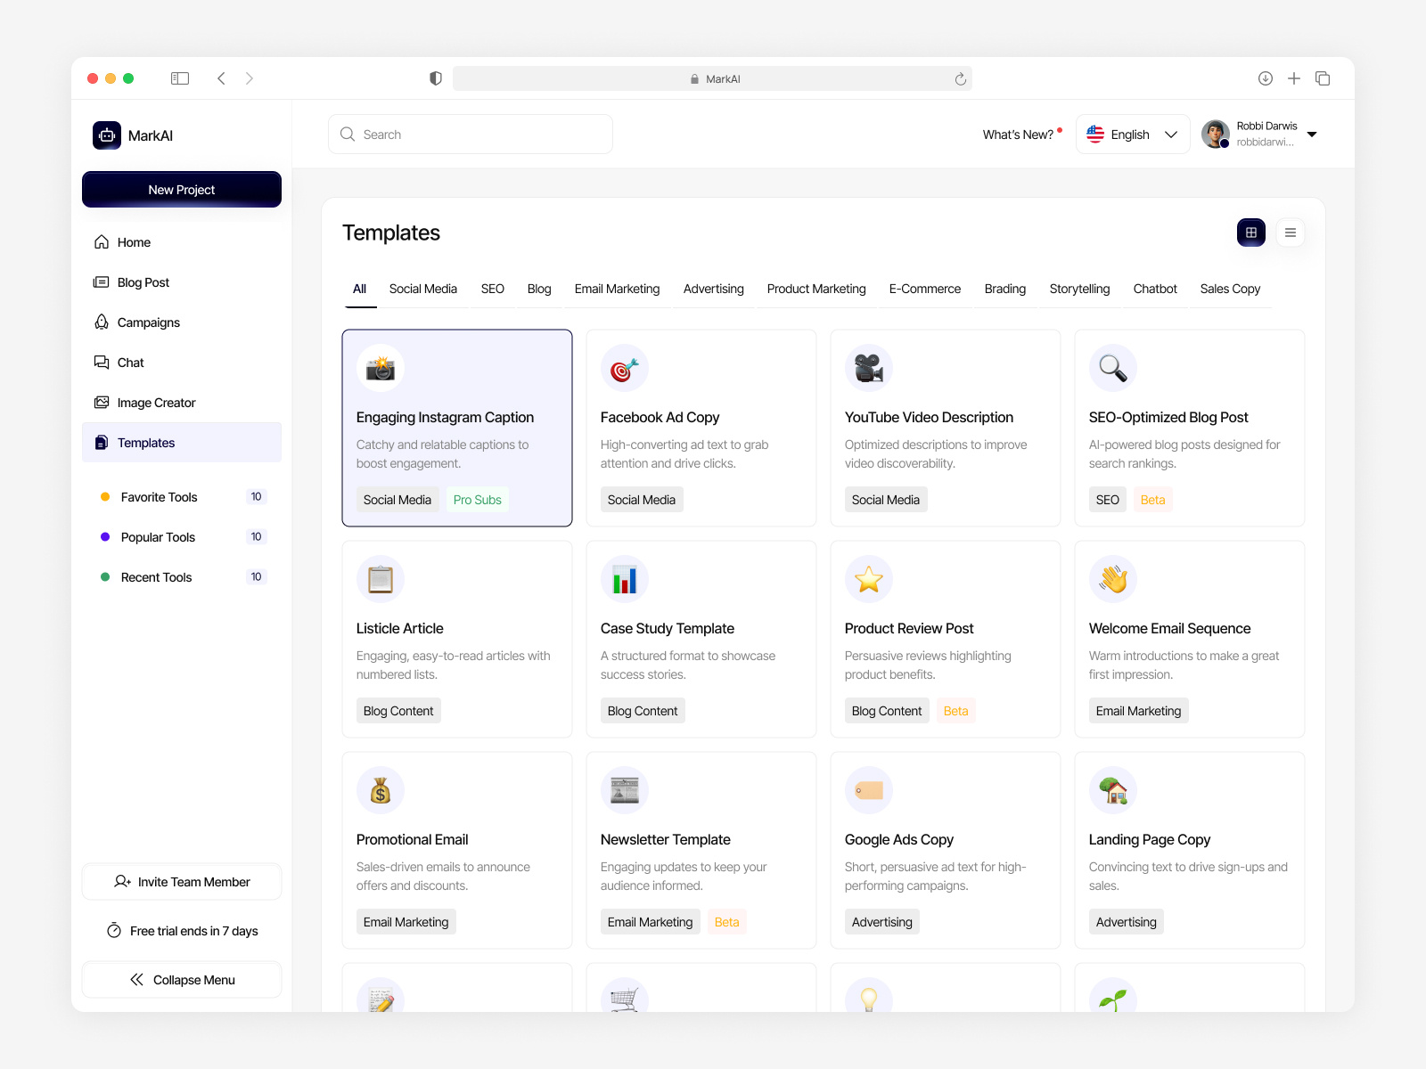Select the Image Creator tool in sidebar
1426x1069 pixels.
pos(156,402)
